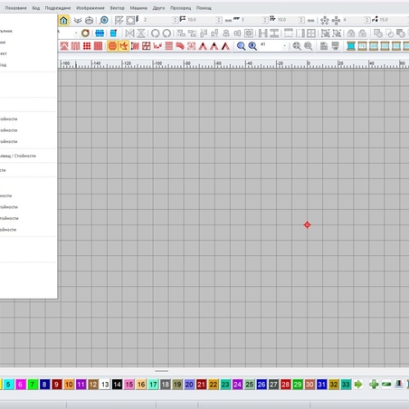Select black color swatch 14
The width and height of the screenshot is (409, 409).
(117, 385)
